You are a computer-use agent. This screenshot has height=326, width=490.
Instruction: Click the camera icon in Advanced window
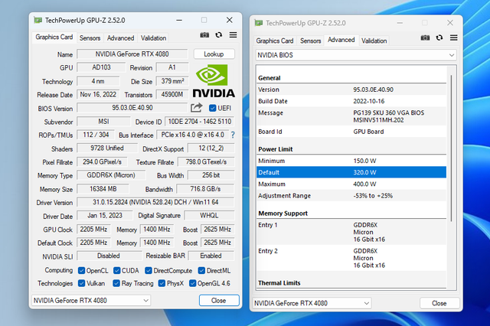pos(426,37)
